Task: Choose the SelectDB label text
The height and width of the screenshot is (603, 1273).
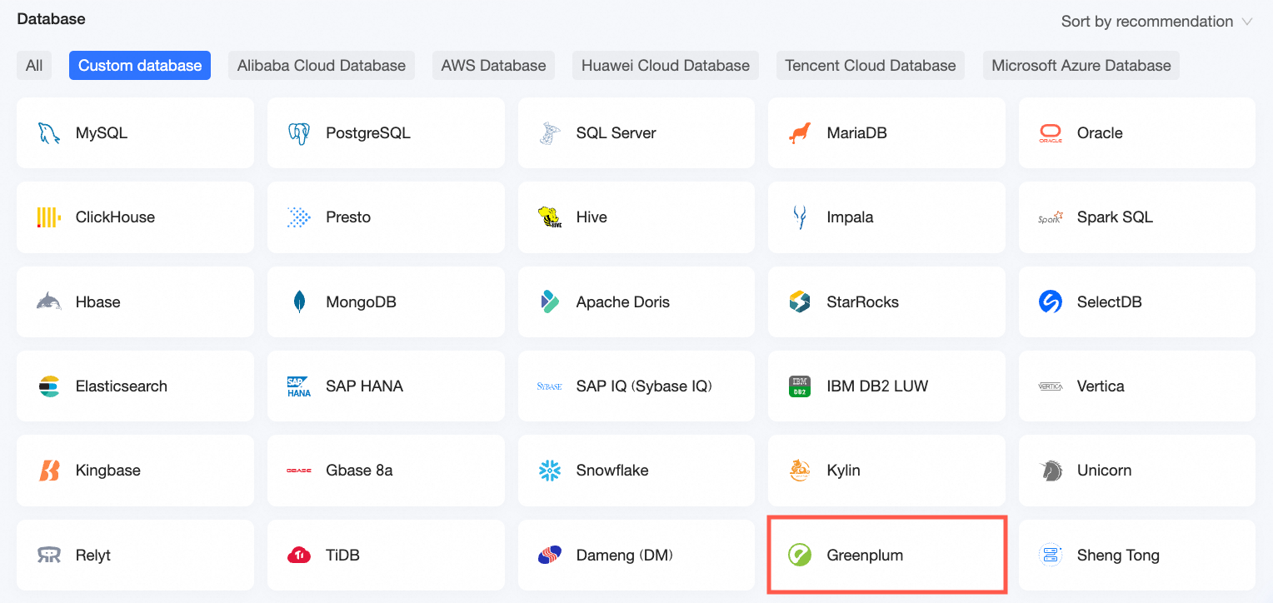Action: pyautogui.click(x=1109, y=301)
